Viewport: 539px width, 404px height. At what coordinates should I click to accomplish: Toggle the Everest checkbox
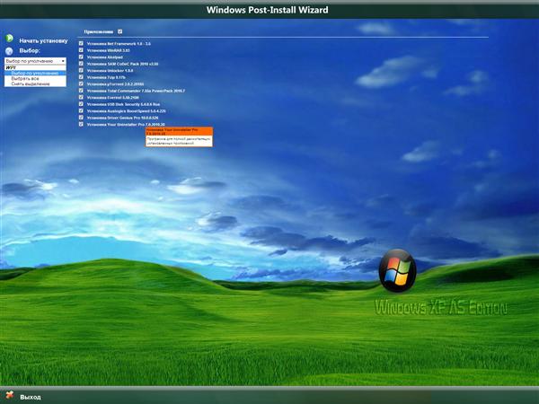pos(81,97)
